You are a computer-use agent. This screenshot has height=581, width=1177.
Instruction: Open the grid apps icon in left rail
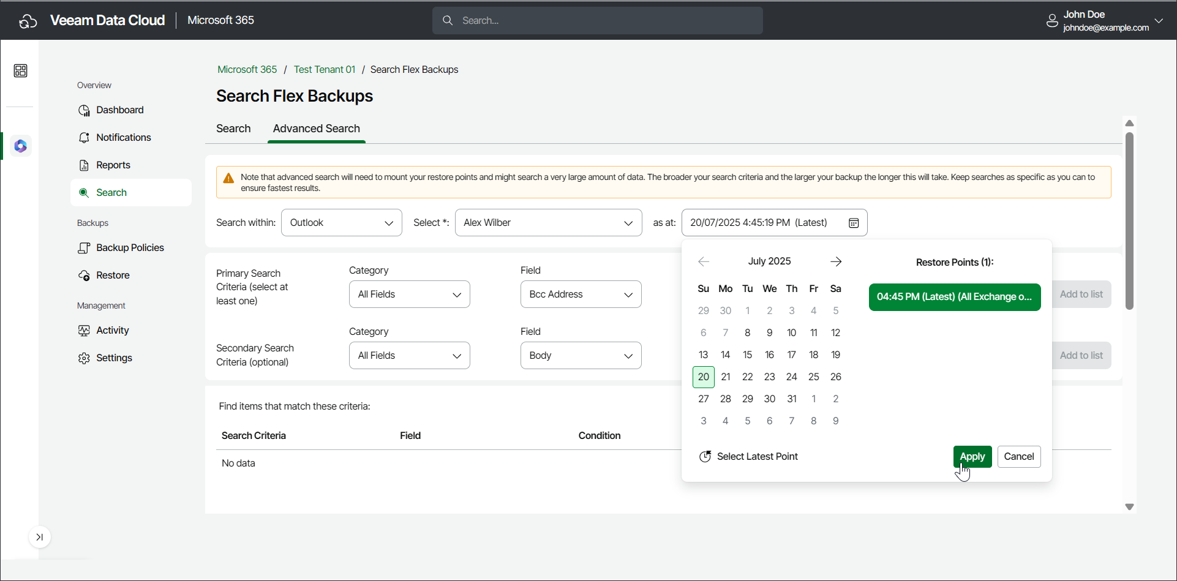[x=20, y=71]
